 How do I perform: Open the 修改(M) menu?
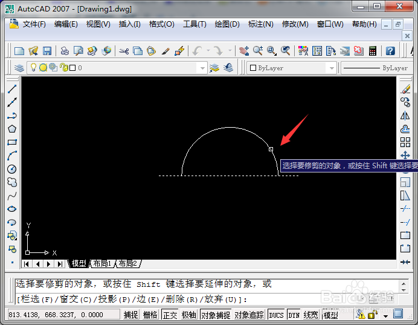(x=295, y=24)
